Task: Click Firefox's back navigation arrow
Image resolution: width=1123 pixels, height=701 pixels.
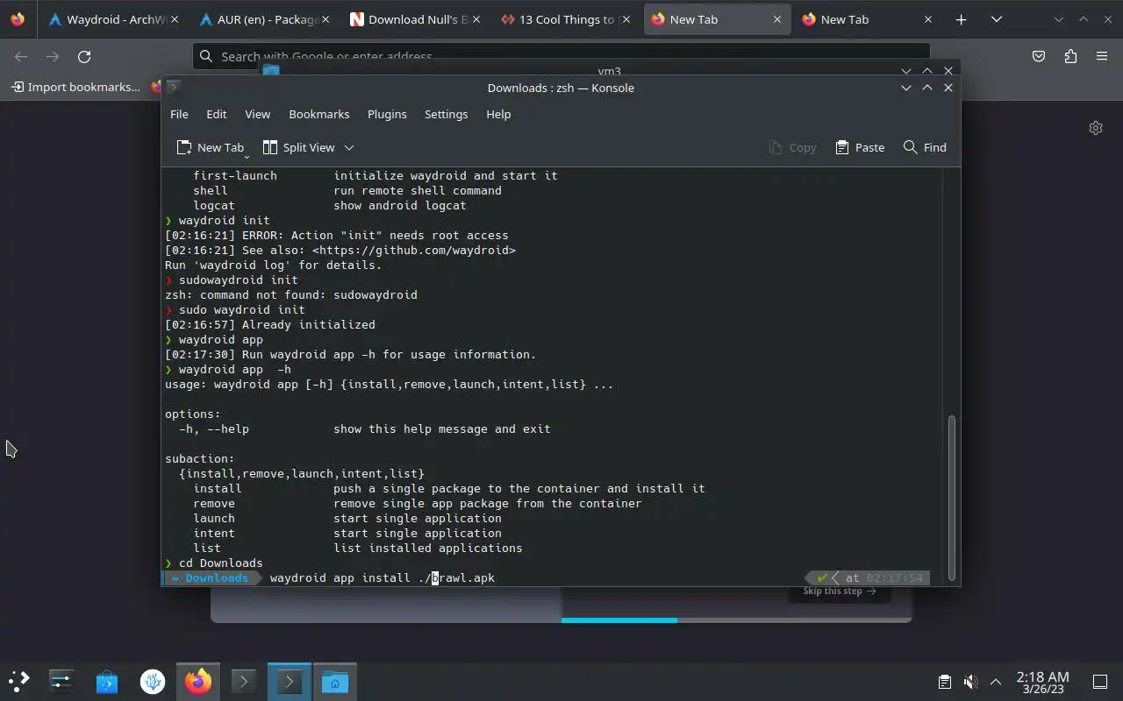Action: pos(21,56)
